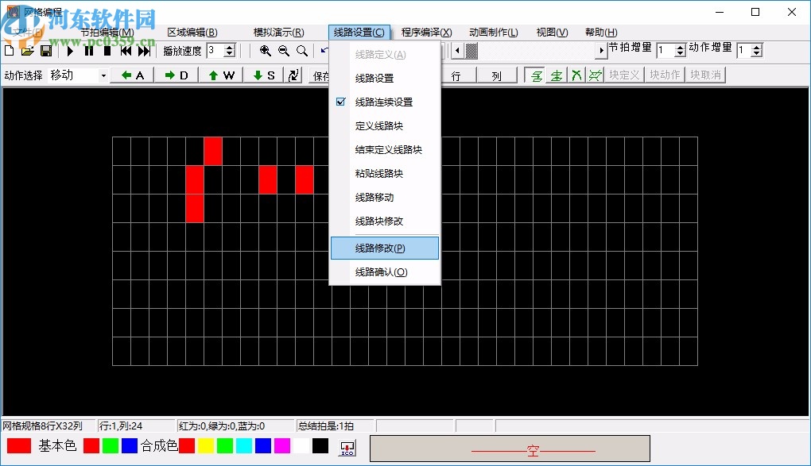
Task: Click the 列 button
Action: pos(497,75)
